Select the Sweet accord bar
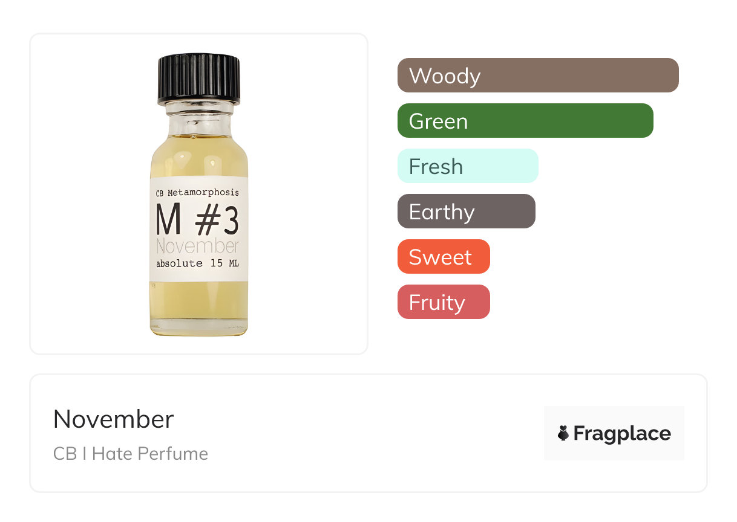The width and height of the screenshot is (737, 522). (443, 257)
